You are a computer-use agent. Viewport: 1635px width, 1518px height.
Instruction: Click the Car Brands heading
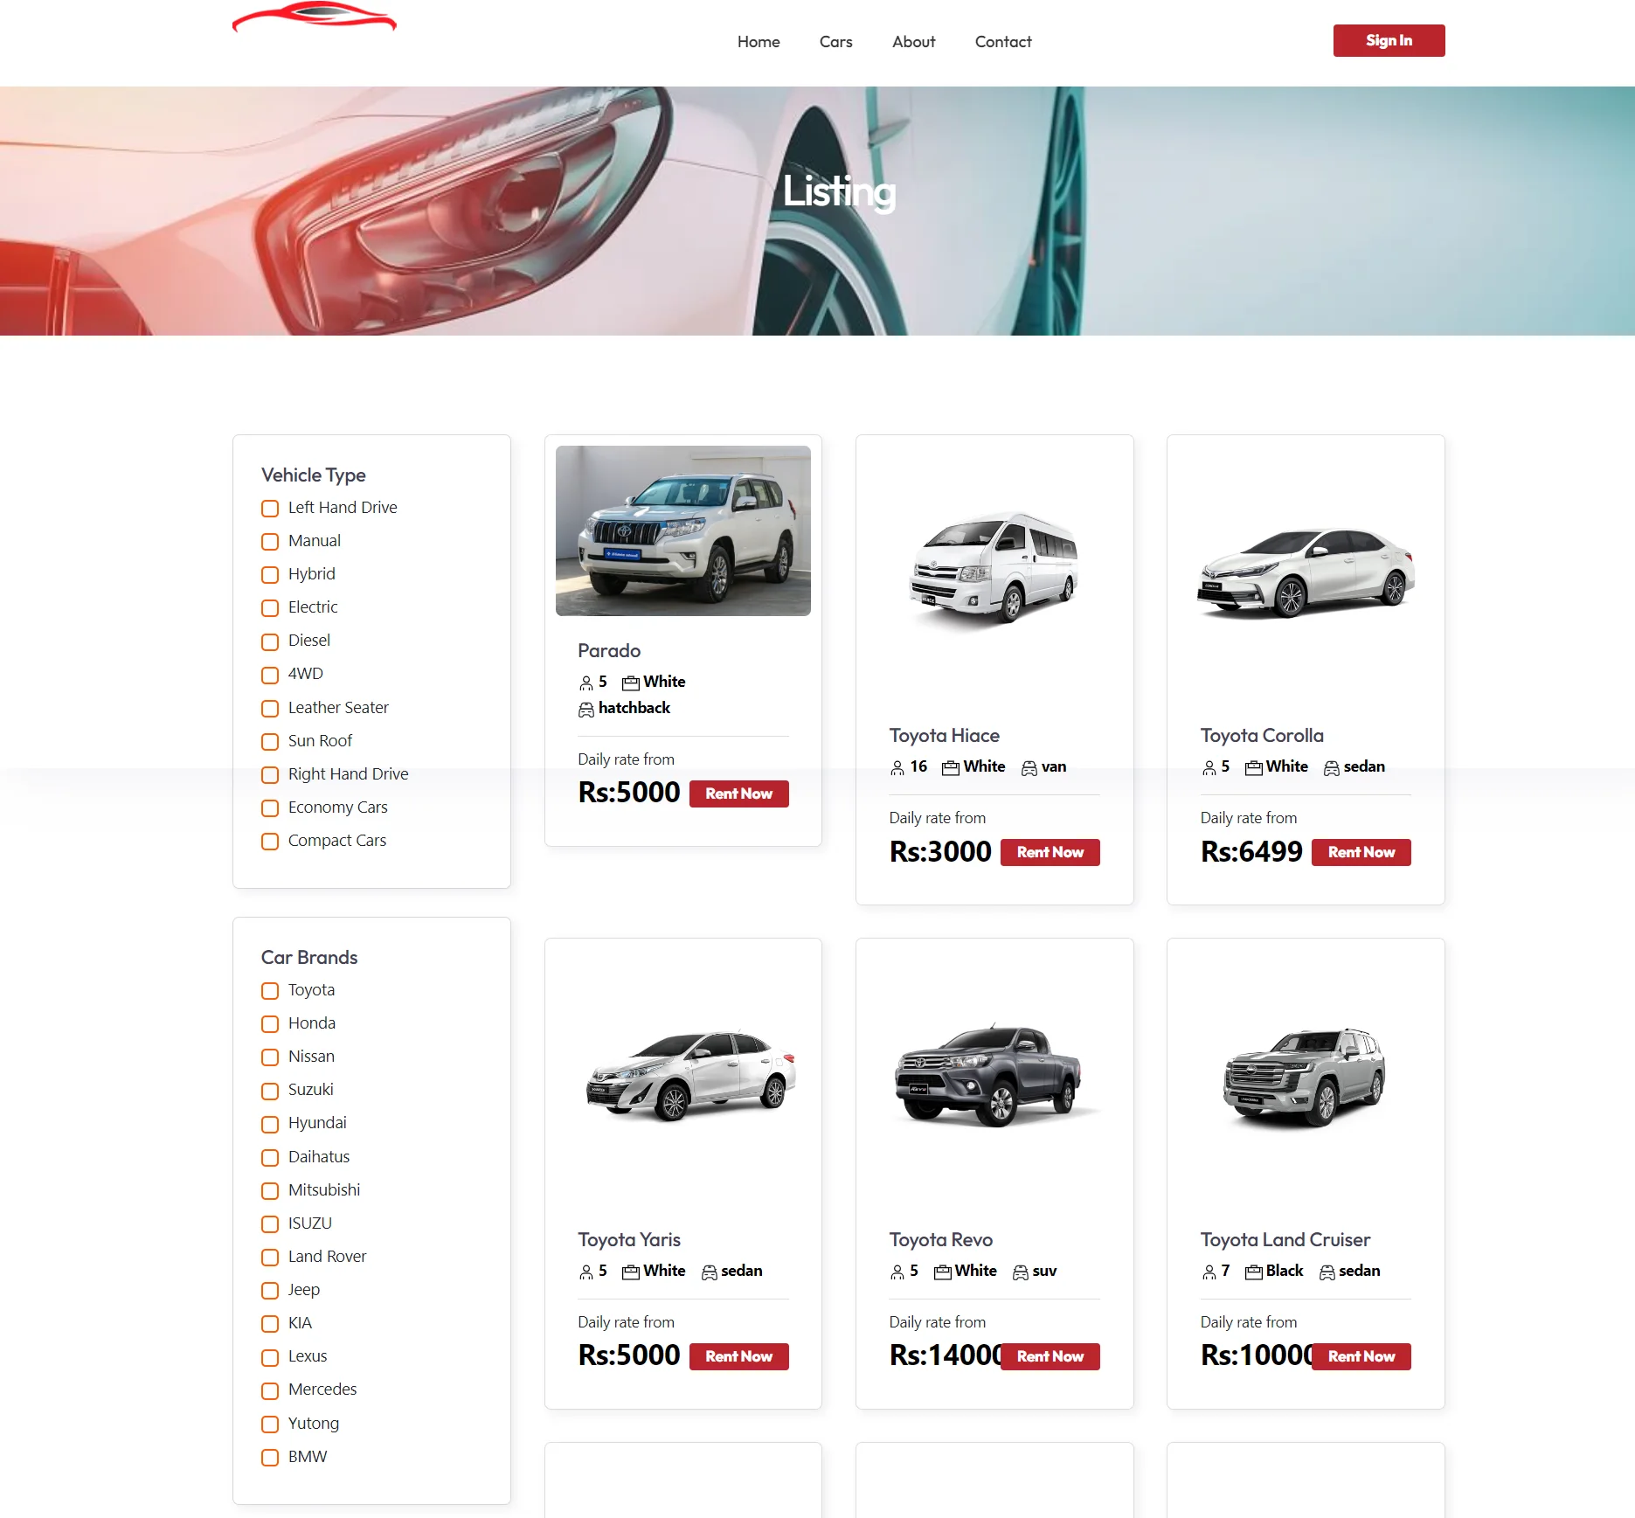coord(309,958)
